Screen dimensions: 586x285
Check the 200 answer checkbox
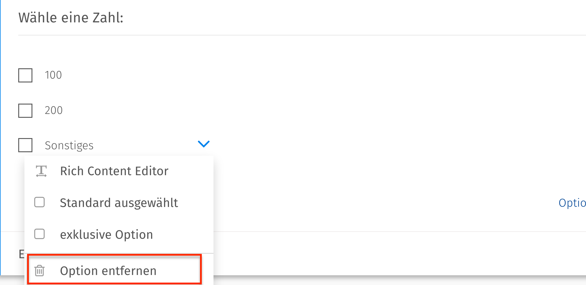tap(25, 110)
